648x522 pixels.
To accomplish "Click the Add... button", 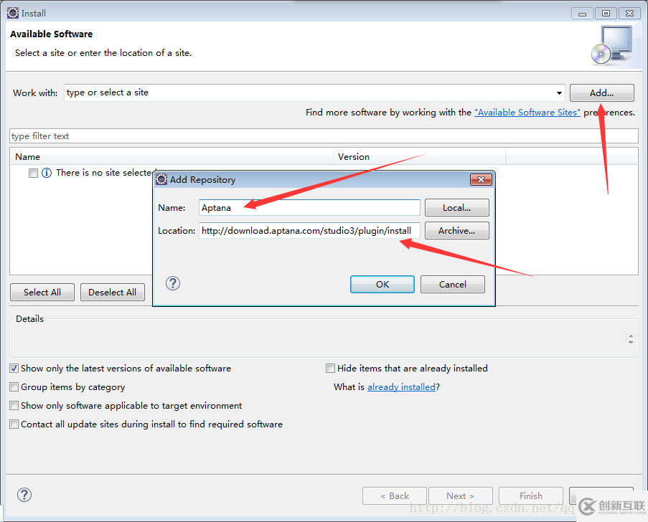I will [601, 93].
